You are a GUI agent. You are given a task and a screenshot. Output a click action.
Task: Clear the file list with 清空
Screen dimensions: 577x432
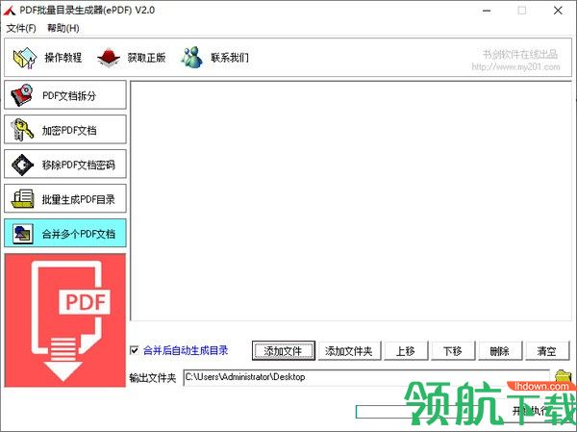click(x=547, y=350)
